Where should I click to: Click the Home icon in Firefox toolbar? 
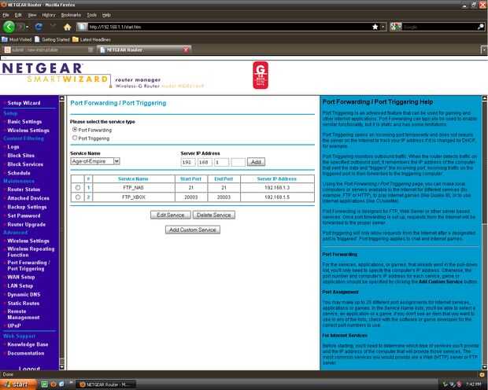[67, 27]
